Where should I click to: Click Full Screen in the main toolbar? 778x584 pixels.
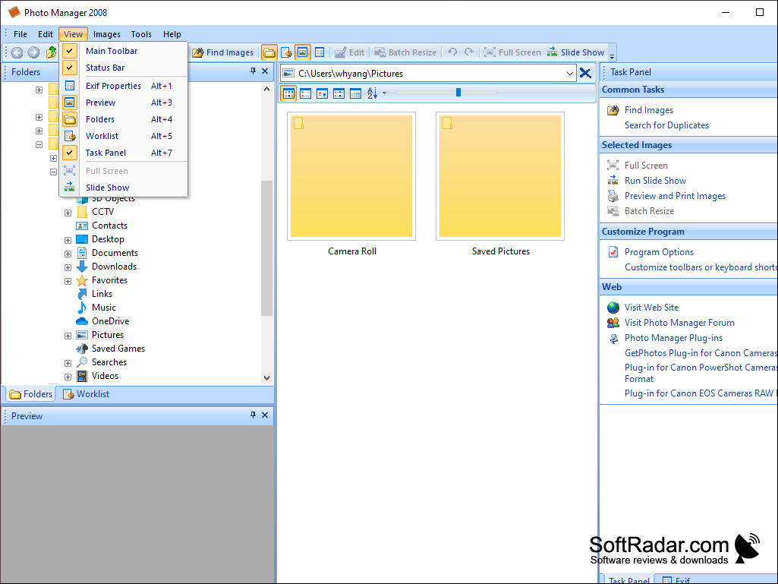coord(512,52)
